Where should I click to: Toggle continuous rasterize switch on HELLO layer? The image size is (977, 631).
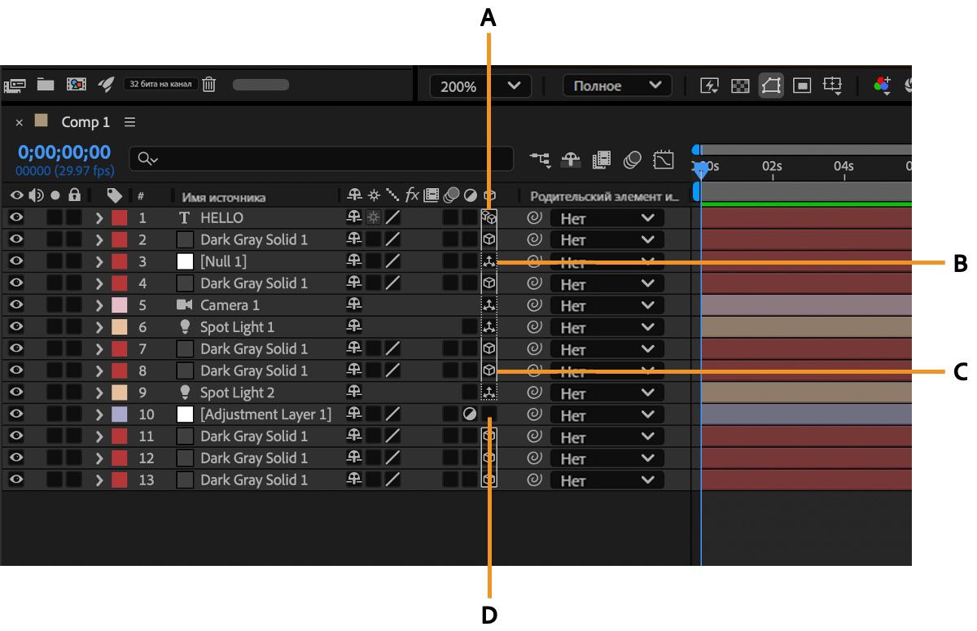coord(374,217)
